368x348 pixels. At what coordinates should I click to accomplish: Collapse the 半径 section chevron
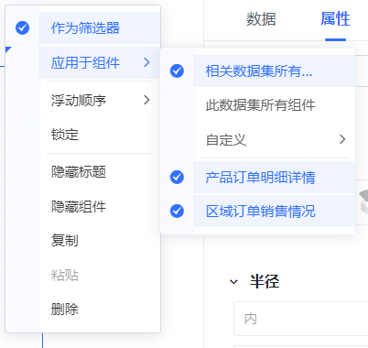click(x=233, y=281)
